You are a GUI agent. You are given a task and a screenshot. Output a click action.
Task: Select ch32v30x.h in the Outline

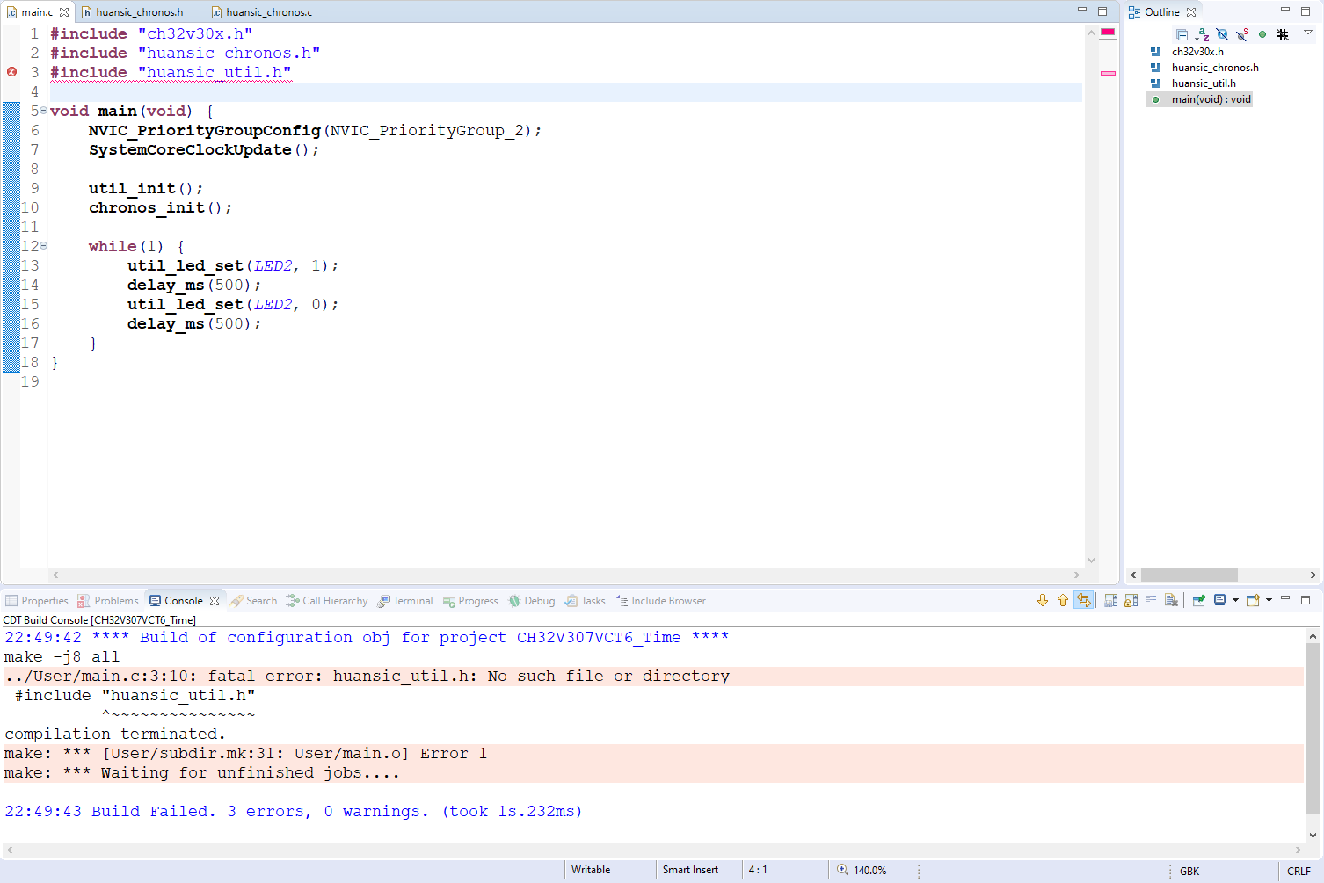pos(1197,52)
